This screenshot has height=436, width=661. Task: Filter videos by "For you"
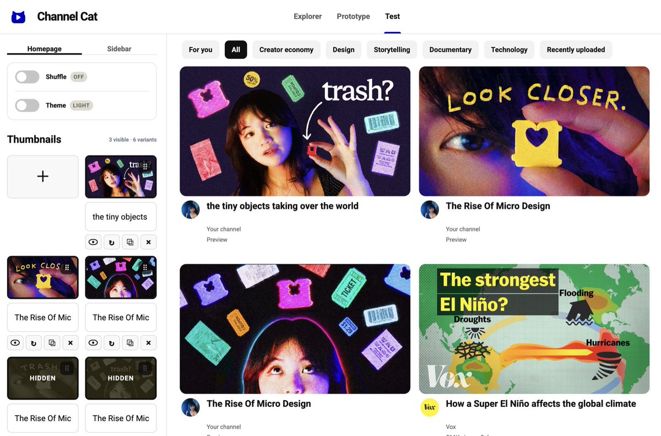(x=201, y=50)
